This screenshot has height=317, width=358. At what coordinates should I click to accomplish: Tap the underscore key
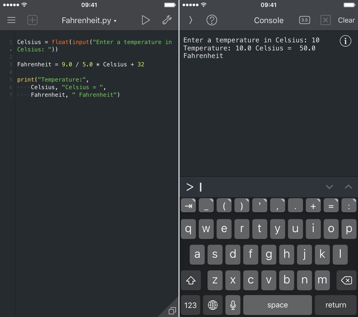(206, 206)
